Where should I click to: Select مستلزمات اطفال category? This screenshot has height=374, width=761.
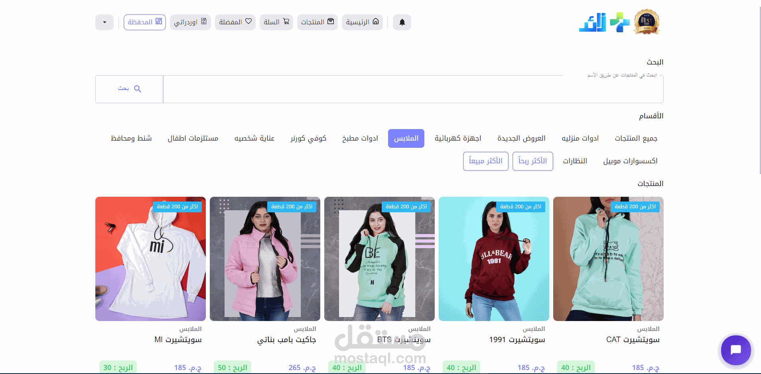[x=193, y=138]
